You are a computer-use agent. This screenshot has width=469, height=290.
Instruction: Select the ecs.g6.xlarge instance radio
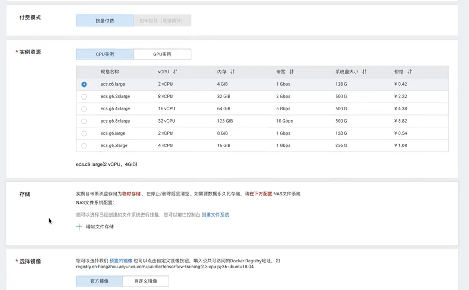(84, 145)
